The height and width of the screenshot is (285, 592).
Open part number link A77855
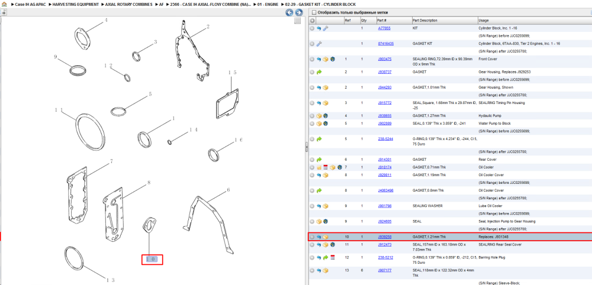coord(384,28)
